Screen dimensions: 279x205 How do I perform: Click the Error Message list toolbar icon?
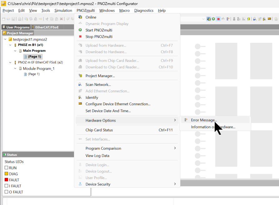(228, 19)
